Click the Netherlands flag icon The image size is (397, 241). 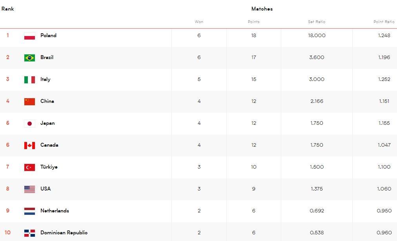(29, 211)
